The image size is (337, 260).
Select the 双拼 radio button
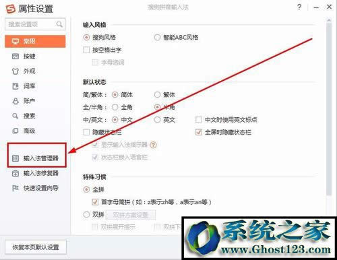[86, 215]
